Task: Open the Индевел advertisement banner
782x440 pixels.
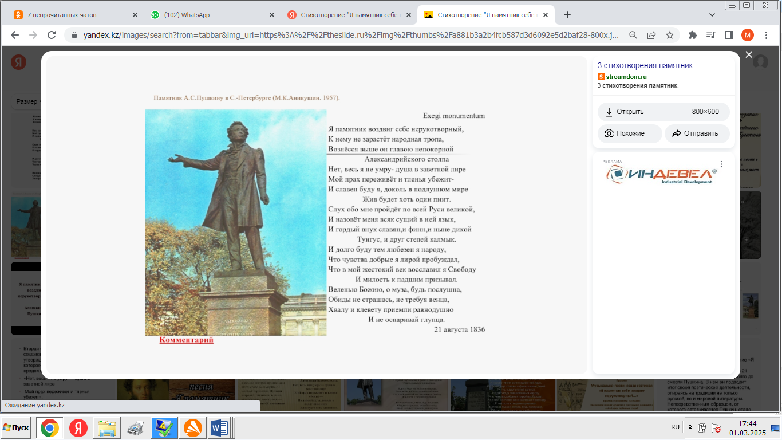Action: 661,175
